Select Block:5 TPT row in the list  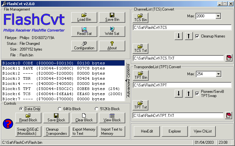63,89
